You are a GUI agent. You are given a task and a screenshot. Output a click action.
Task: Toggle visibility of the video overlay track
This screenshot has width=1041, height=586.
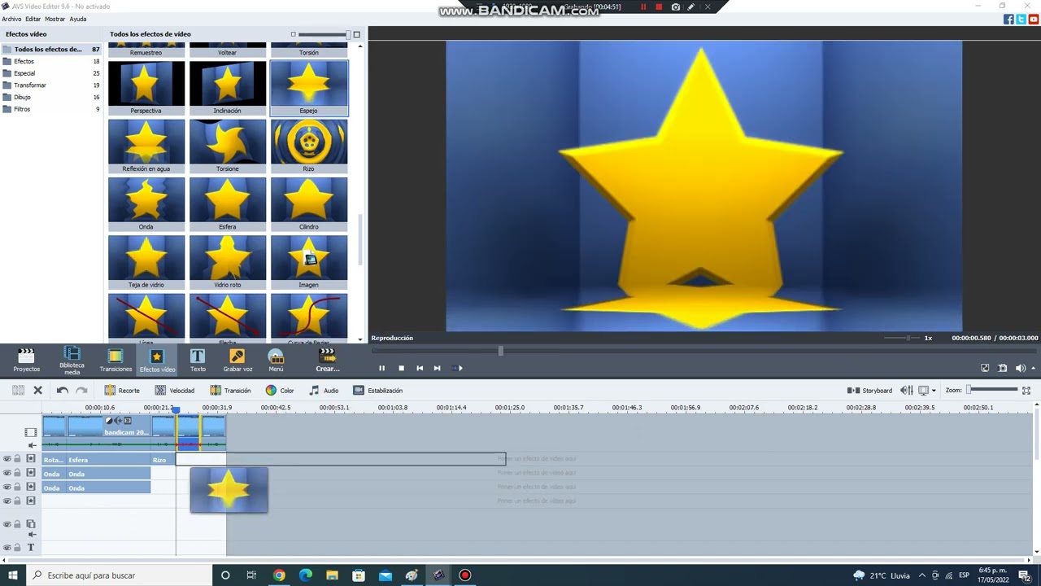pos(7,524)
